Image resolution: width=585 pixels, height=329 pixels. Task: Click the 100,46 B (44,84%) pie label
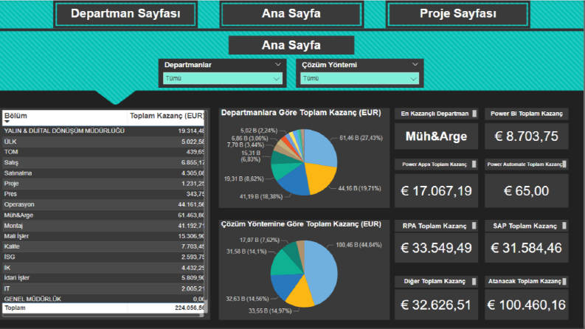(x=359, y=245)
